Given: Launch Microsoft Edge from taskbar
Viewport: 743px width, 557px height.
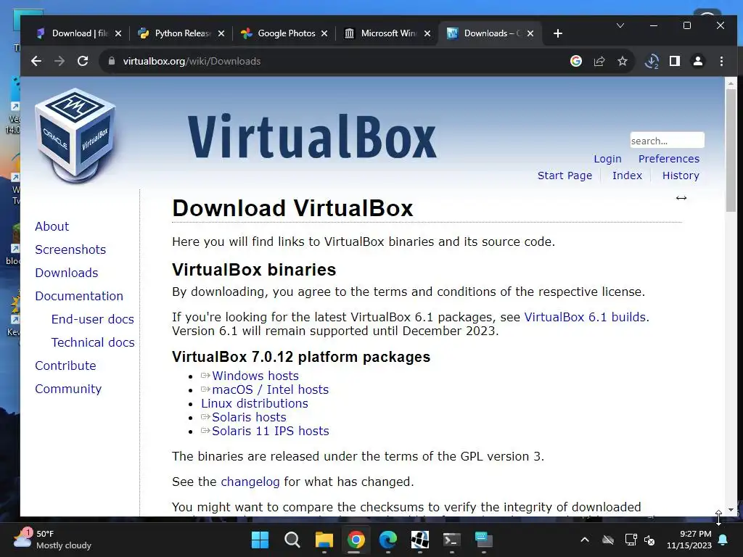Looking at the screenshot, I should pyautogui.click(x=387, y=540).
